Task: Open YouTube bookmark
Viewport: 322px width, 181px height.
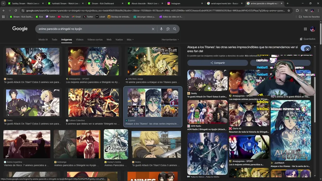Action: click(x=63, y=17)
